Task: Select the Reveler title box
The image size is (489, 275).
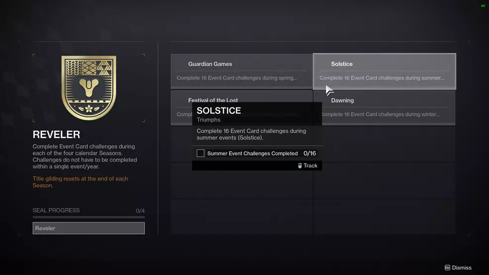Action: [89, 228]
